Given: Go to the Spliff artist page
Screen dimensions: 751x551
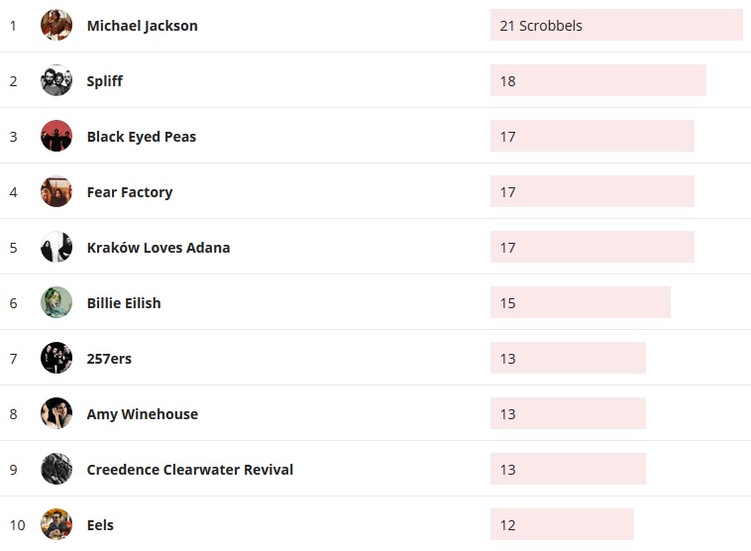Looking at the screenshot, I should click(105, 81).
